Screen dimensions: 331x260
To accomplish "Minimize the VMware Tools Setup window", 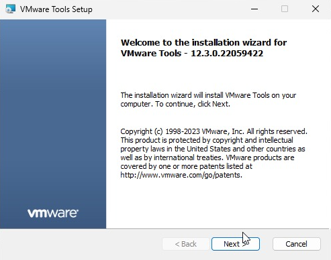I will pyautogui.click(x=254, y=9).
